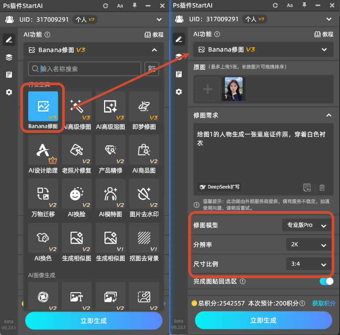
Task: Click the refresh icon in right panel title bar
Action: click(275, 5)
